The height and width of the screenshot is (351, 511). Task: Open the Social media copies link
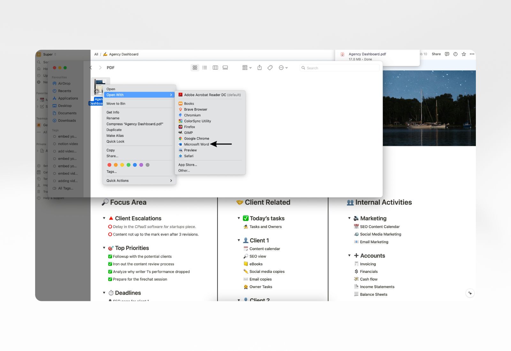coord(267,272)
